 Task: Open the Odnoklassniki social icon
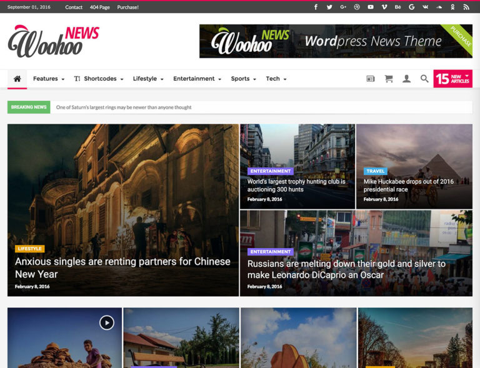(x=452, y=7)
